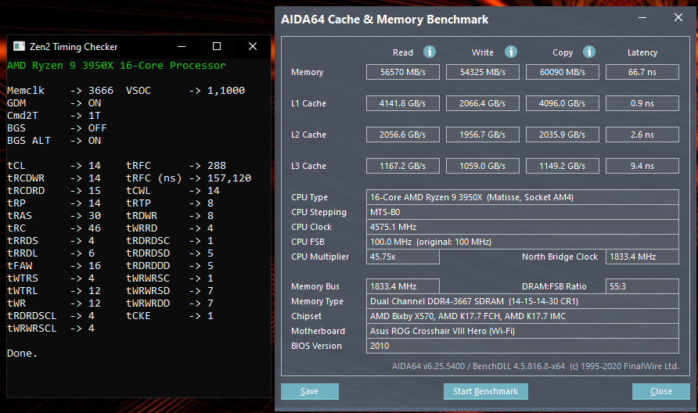Viewport: 698px width, 413px height.
Task: Select the Memory Write value 54325 MB/s
Action: 483,72
